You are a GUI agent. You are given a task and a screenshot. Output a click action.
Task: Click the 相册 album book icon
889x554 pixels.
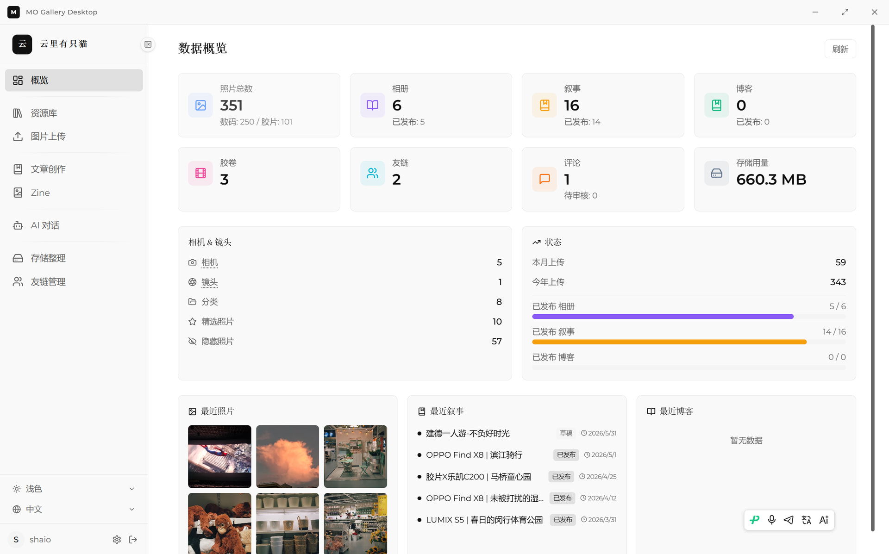coord(372,105)
